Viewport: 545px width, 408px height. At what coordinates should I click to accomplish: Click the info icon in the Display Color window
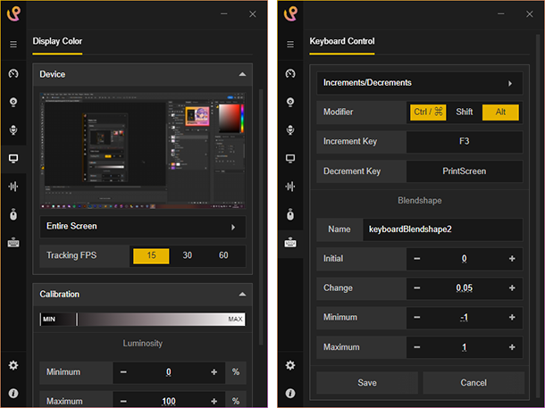pyautogui.click(x=13, y=393)
